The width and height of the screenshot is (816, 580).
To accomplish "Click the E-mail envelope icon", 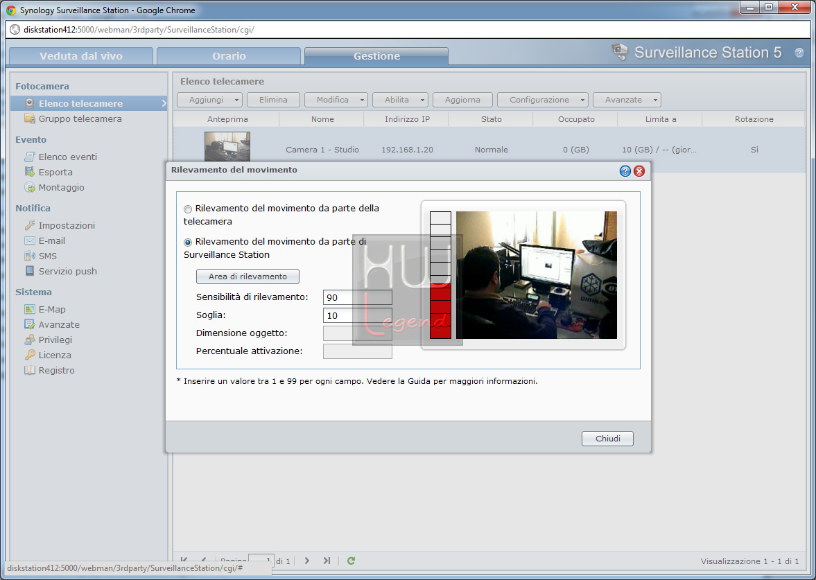I will (30, 240).
